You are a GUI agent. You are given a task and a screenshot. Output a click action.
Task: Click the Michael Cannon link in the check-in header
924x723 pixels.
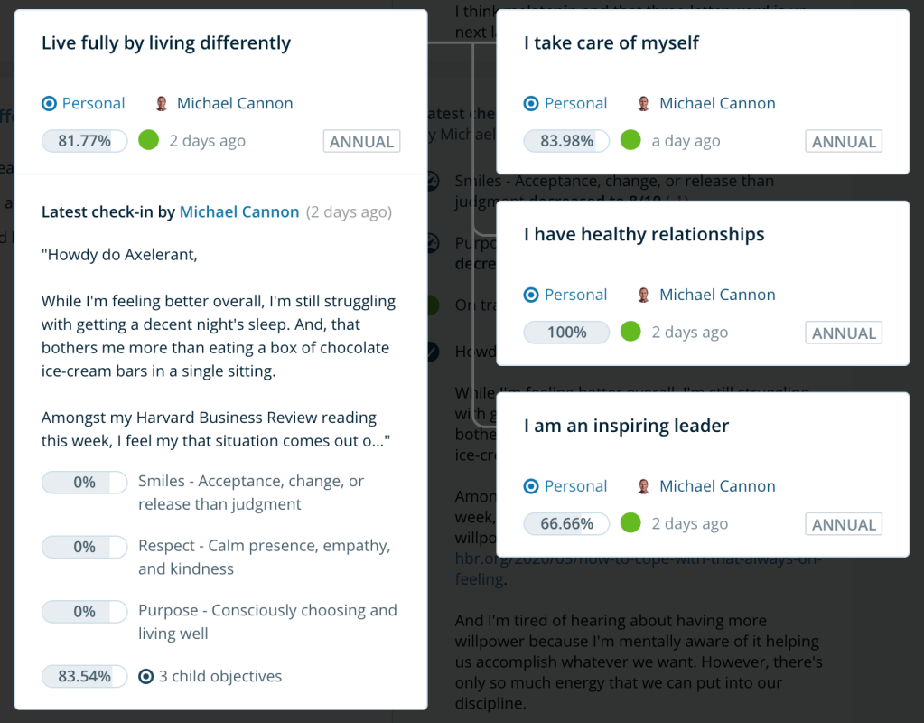(x=238, y=211)
